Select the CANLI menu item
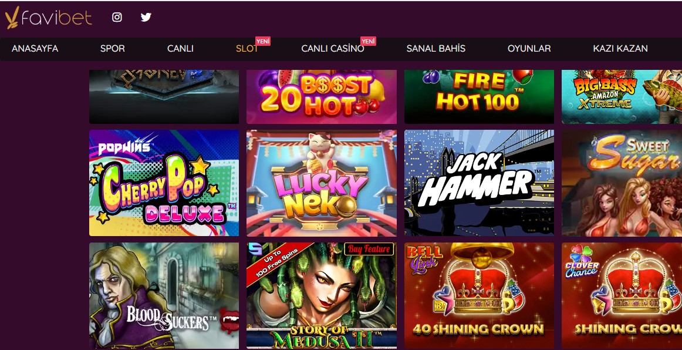682x350 pixels. (x=181, y=49)
